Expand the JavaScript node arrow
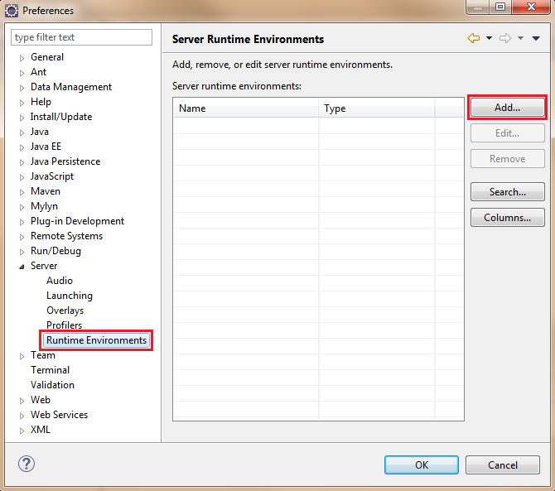555x491 pixels. (x=22, y=177)
